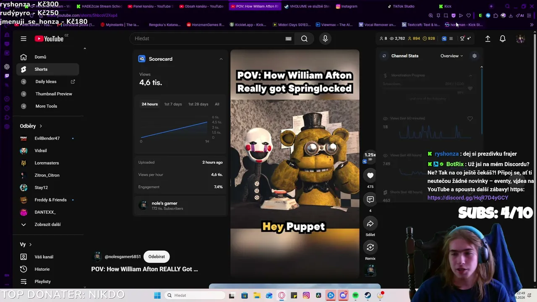Refresh Channel Stats panel
This screenshot has width=537, height=302.
[x=384, y=56]
